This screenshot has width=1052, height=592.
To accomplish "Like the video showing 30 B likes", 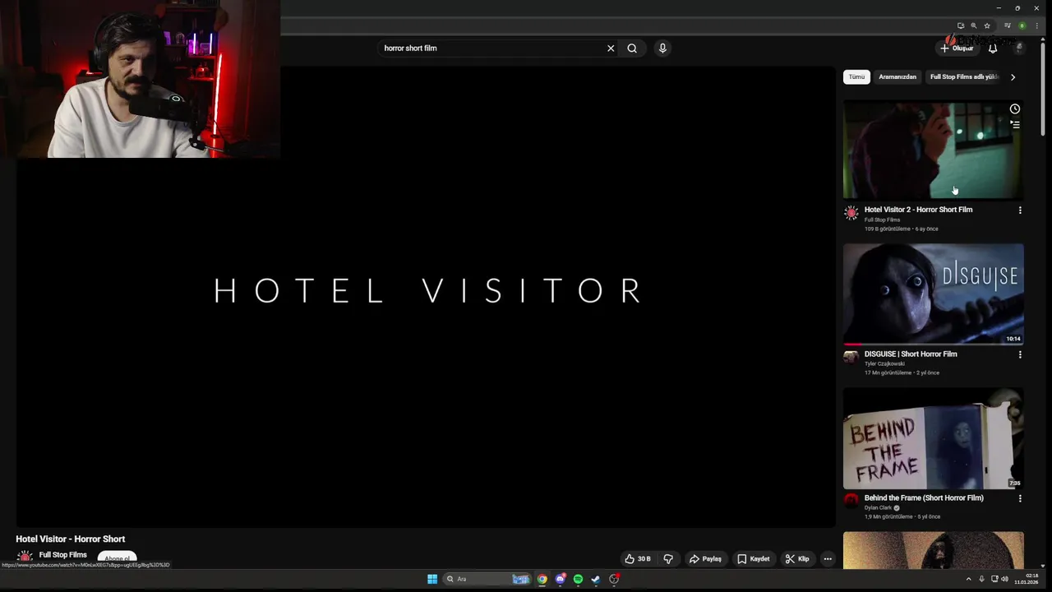I will [x=638, y=559].
